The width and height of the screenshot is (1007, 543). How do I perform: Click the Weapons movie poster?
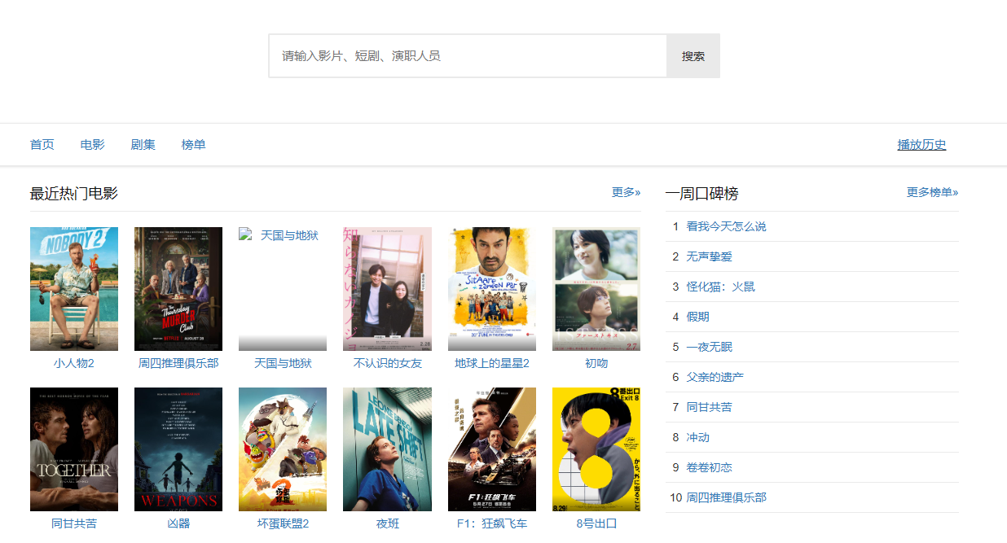click(x=178, y=449)
